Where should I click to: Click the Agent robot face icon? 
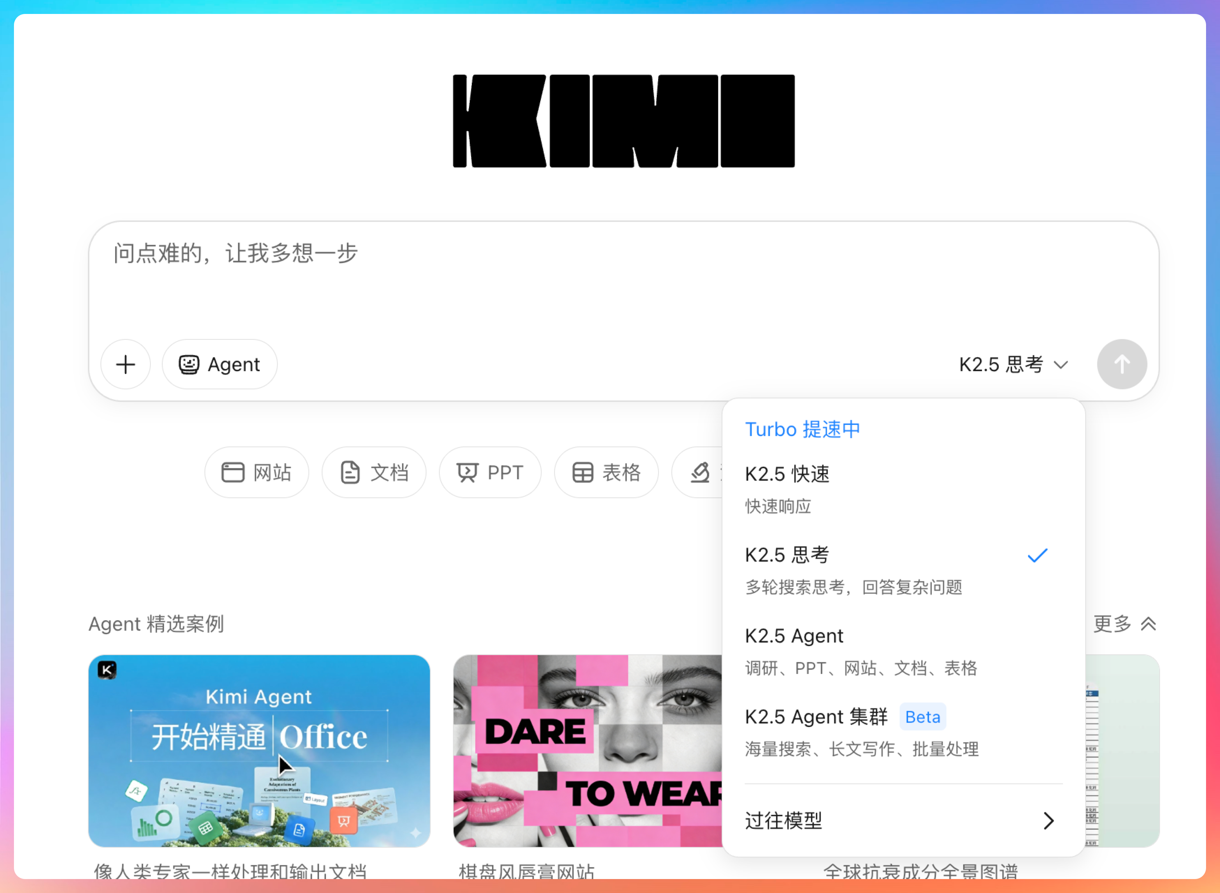point(189,364)
